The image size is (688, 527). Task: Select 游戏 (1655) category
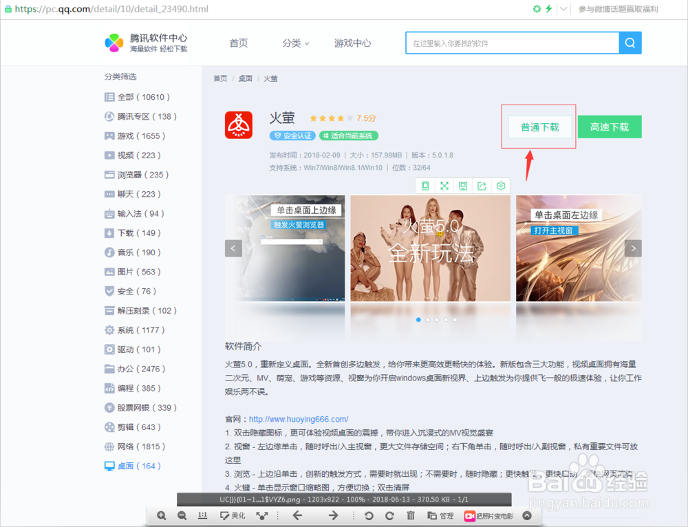pyautogui.click(x=135, y=136)
